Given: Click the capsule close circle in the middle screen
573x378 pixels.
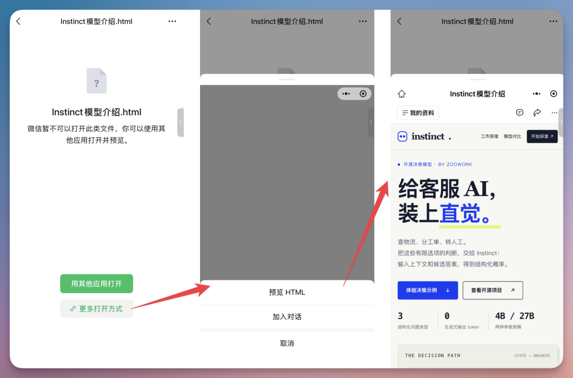Looking at the screenshot, I should click(x=363, y=94).
